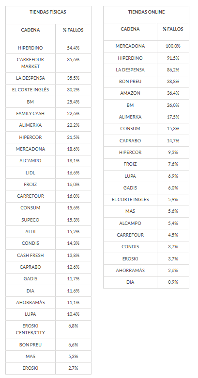198x378 pixels.
Task: Click the FAMILY CASH chain cell
Action: (x=30, y=114)
